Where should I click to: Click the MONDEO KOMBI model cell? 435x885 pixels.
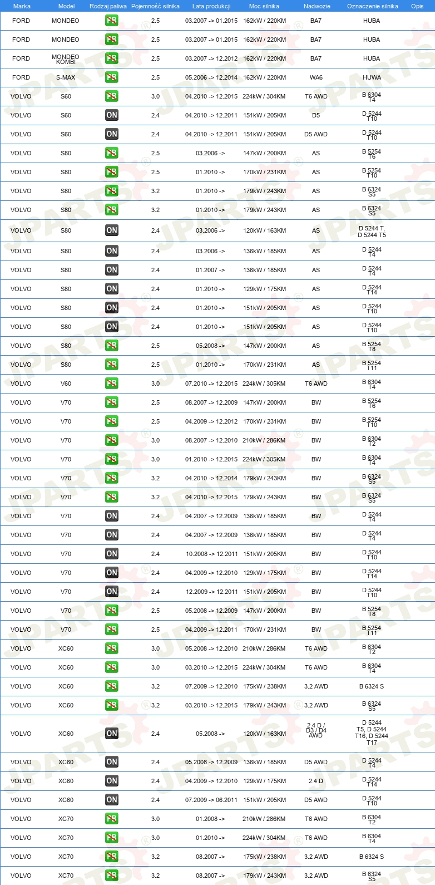66,59
